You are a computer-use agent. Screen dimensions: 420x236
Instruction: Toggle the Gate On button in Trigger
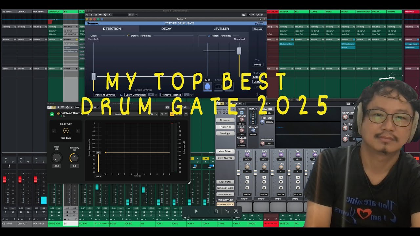[241, 113]
